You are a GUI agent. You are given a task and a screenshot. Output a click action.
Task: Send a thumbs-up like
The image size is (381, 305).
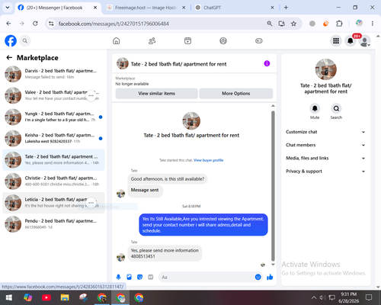tap(270, 277)
